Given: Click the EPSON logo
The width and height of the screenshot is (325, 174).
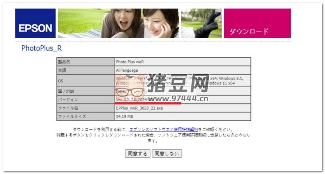Looking at the screenshot, I should (36, 23).
